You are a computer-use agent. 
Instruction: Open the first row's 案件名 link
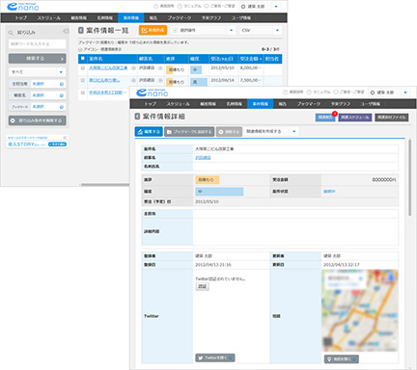tap(108, 68)
